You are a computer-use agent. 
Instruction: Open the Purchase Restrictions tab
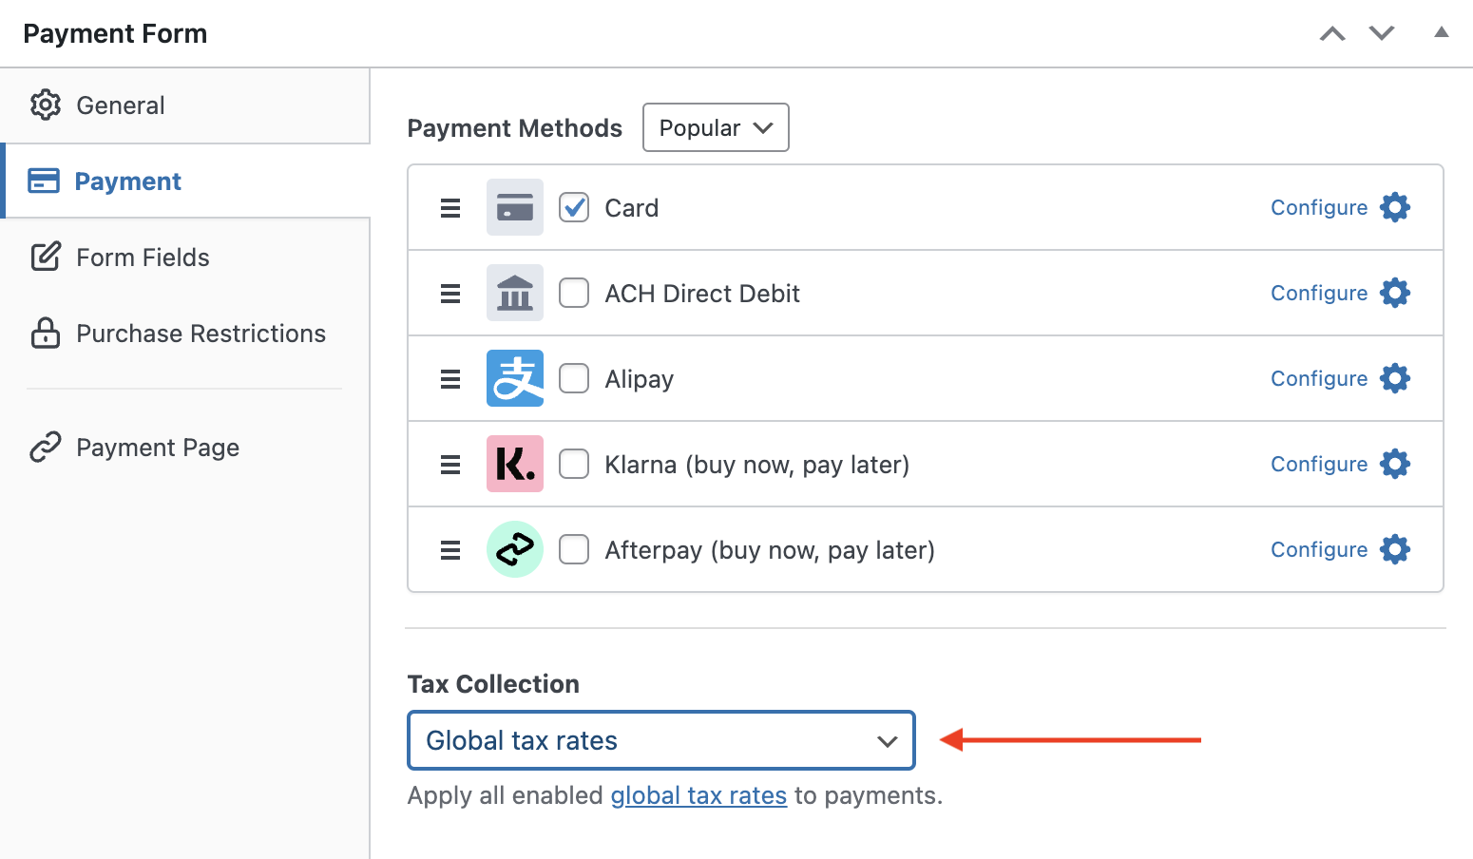[201, 334]
